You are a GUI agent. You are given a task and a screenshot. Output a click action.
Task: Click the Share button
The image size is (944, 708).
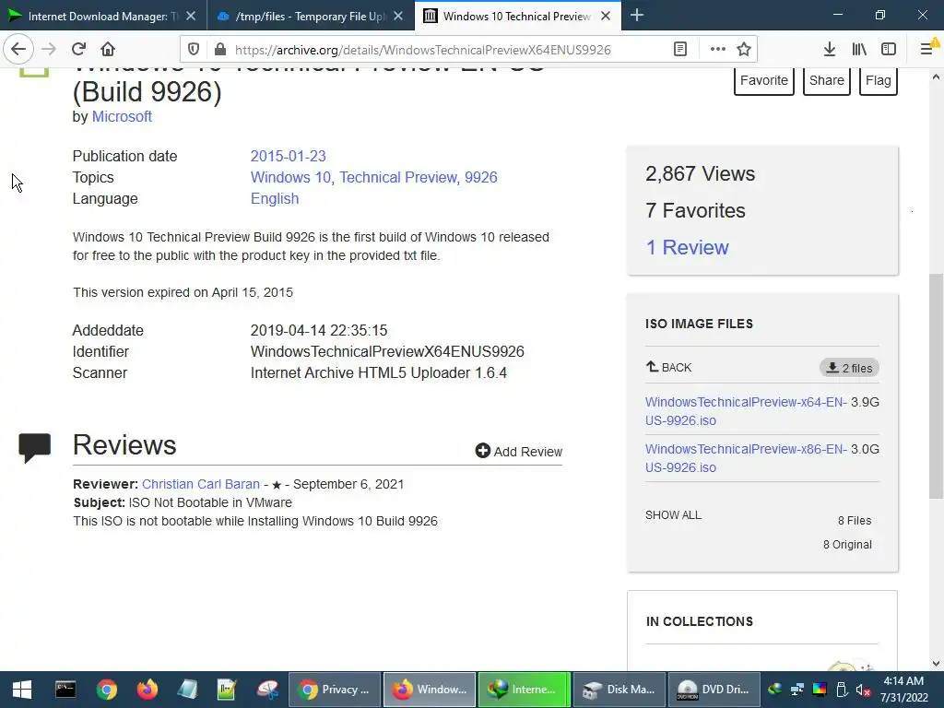(827, 80)
